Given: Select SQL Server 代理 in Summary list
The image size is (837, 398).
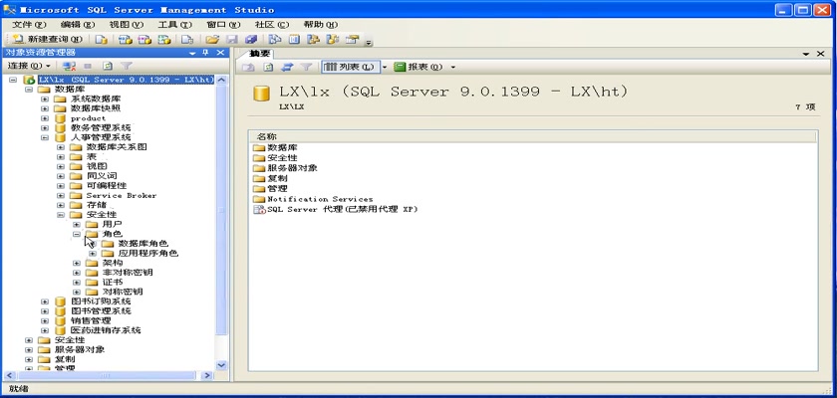Looking at the screenshot, I should [342, 209].
